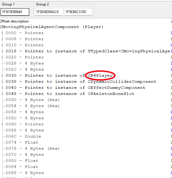The image size is (172, 178).
Task: Select the '0028 - 4 Bytes' row
Action: [25, 63]
